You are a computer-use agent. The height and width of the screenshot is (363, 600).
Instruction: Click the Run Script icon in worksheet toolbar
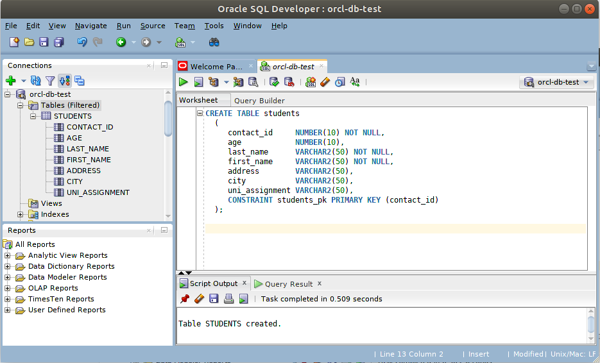199,82
